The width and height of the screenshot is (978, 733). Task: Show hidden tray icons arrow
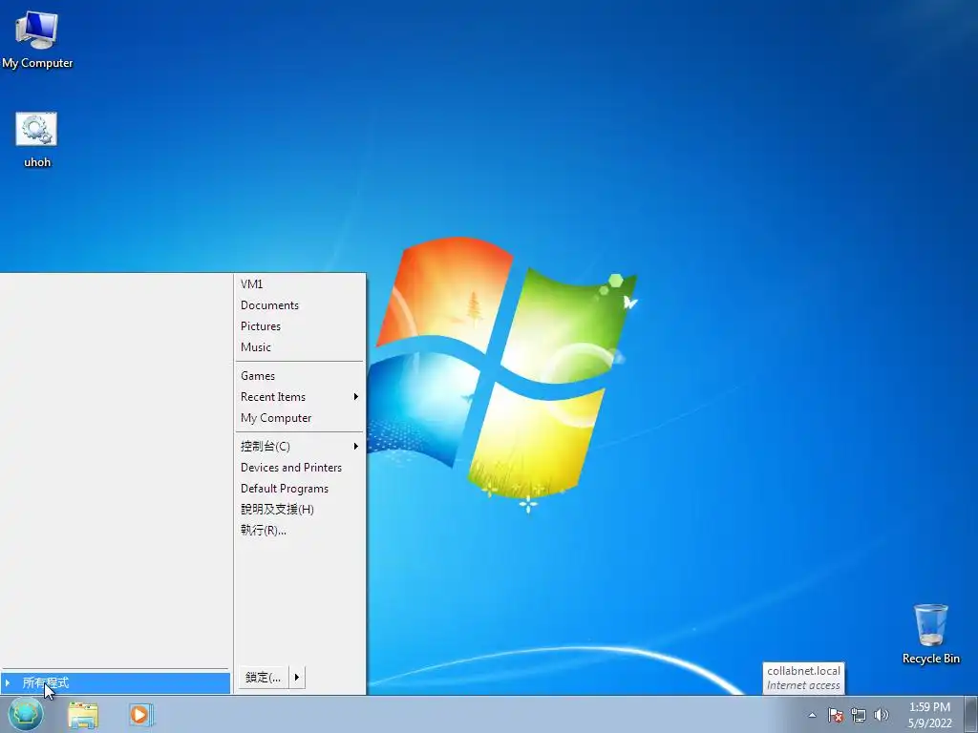(812, 715)
